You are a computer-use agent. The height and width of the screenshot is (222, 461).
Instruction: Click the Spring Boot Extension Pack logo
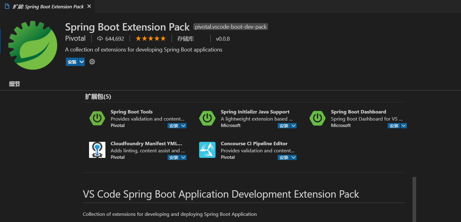(33, 45)
